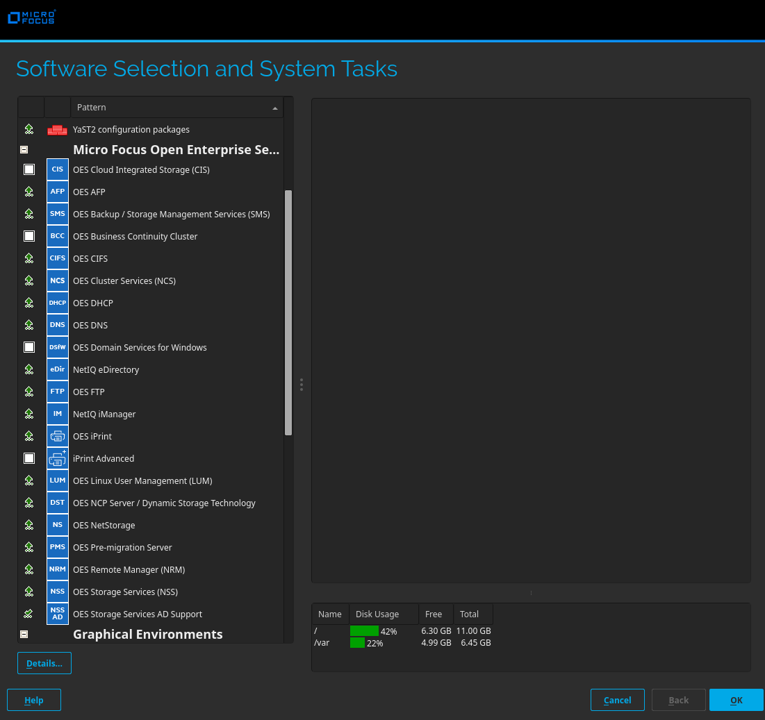Toggle status of OES Storage Services AD Support
765x720 pixels.
click(x=28, y=614)
